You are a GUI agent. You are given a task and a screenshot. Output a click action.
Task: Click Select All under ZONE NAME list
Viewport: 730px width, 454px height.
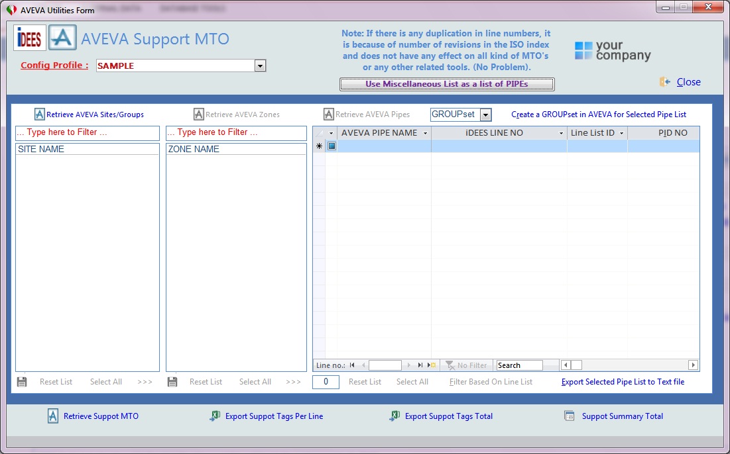click(x=255, y=382)
